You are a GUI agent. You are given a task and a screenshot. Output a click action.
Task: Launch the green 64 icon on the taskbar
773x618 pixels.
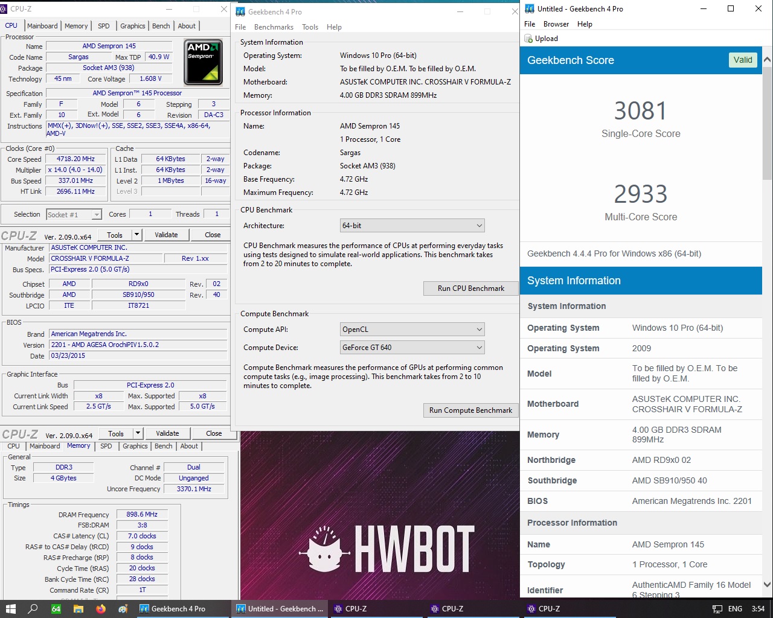tap(56, 608)
